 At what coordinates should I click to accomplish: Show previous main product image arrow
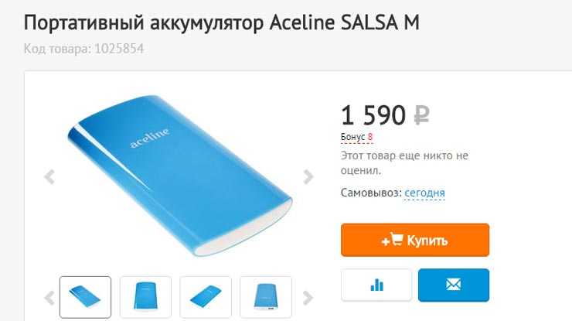[49, 177]
